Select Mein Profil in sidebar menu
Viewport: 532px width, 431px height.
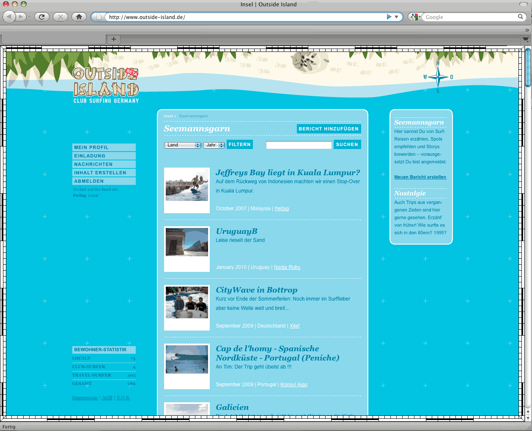point(104,147)
